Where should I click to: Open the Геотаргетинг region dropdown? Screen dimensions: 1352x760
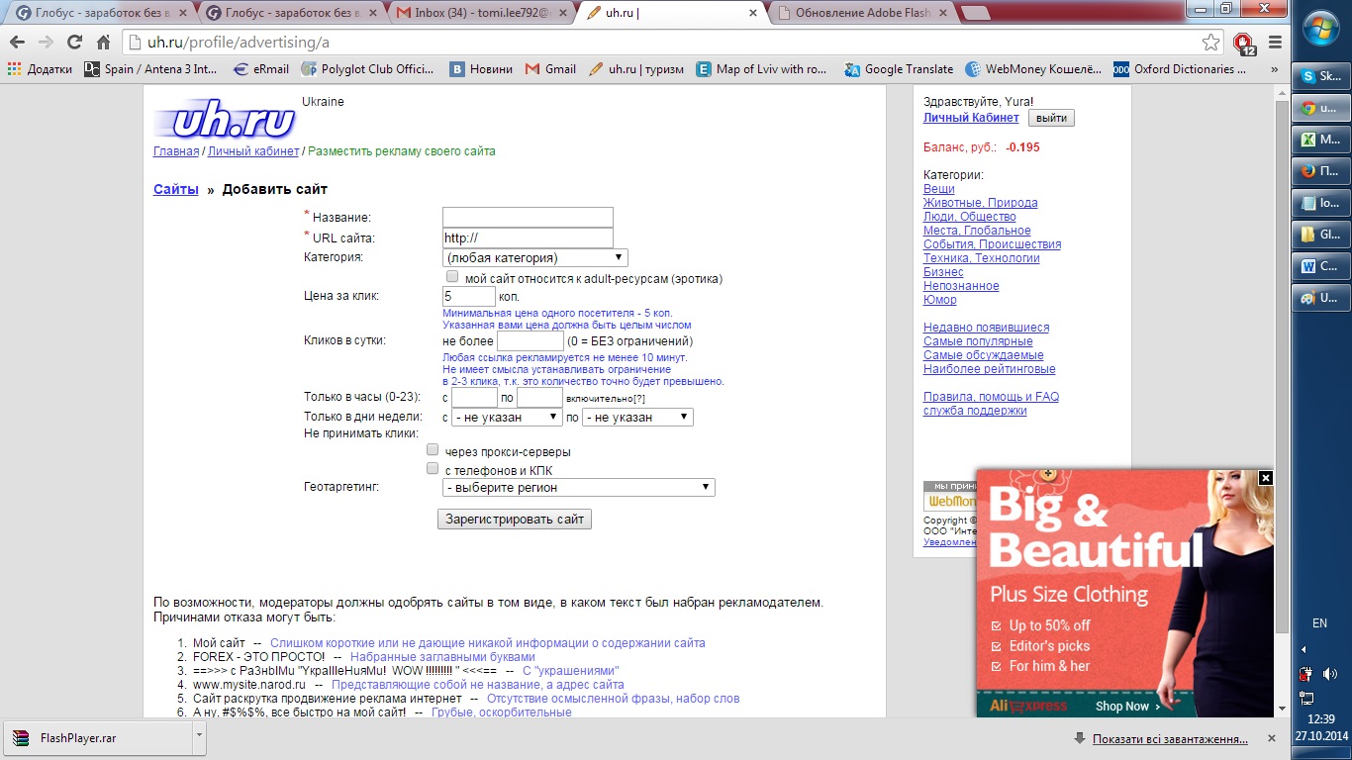(578, 488)
